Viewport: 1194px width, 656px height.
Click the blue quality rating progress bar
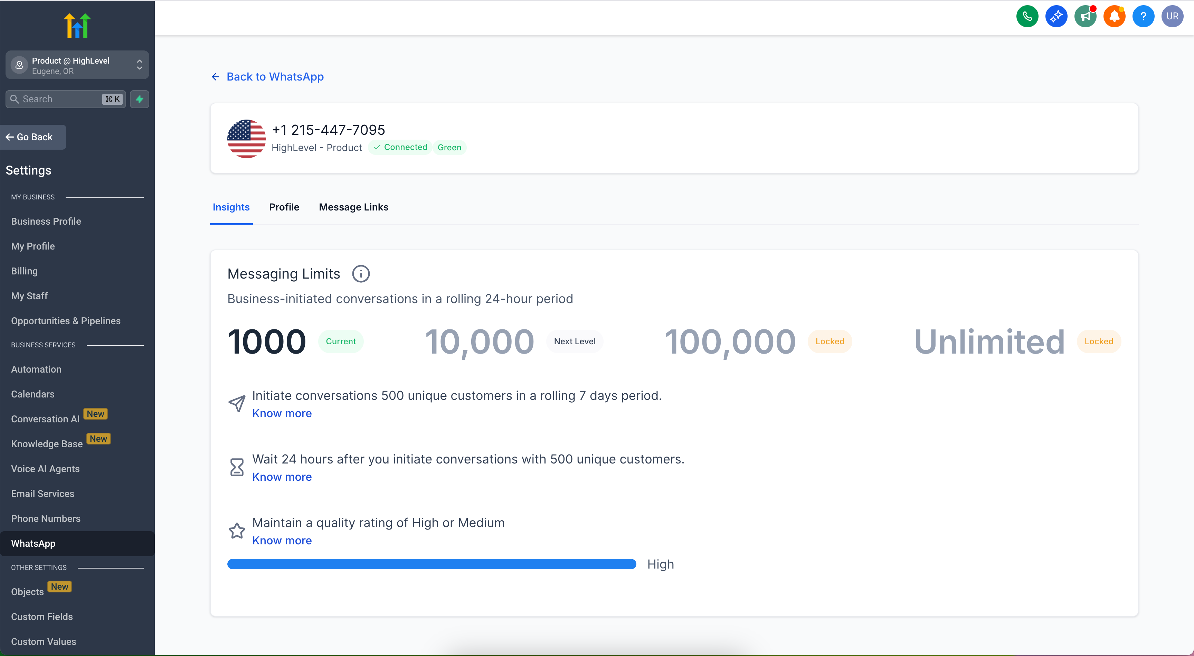tap(432, 564)
